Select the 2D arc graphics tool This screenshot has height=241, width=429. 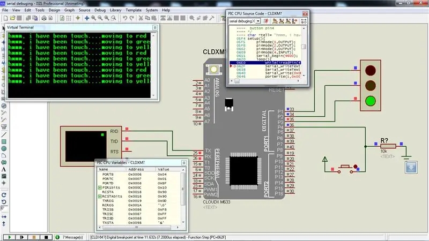4,155
